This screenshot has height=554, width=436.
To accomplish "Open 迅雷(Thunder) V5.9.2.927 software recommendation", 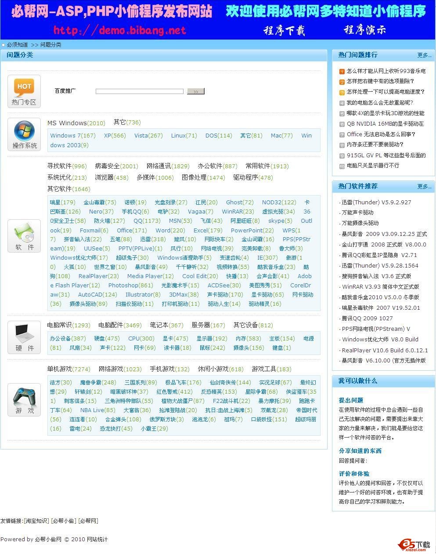I will (x=376, y=203).
